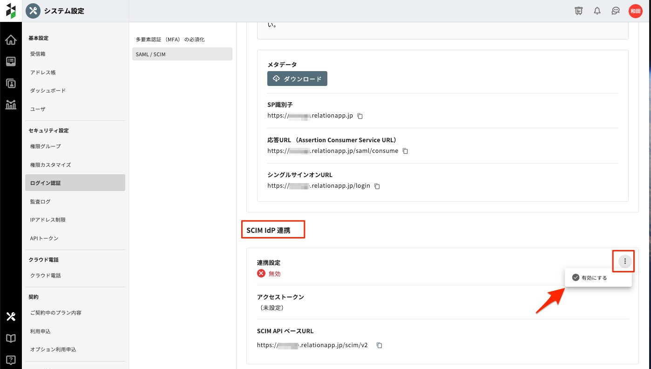Open the APIトークン settings link
The width and height of the screenshot is (651, 369).
click(x=44, y=238)
